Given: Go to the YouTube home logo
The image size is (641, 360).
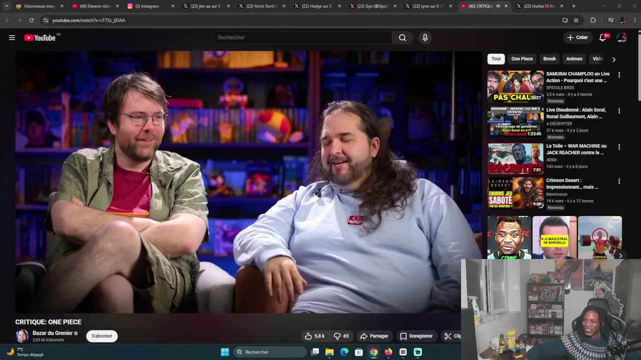Looking at the screenshot, I should [40, 37].
